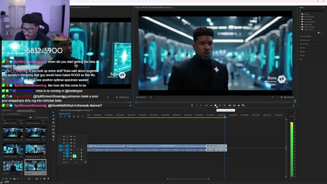Image resolution: width=327 pixels, height=184 pixels.
Task: Click Mark Out in Program monitor
Action: coord(201,105)
